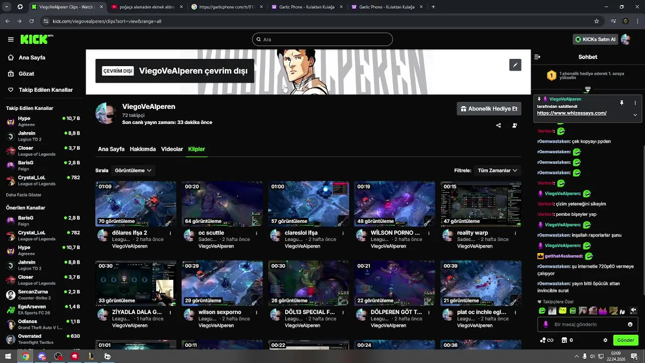Open Jahrein channel in followed list

(43, 136)
